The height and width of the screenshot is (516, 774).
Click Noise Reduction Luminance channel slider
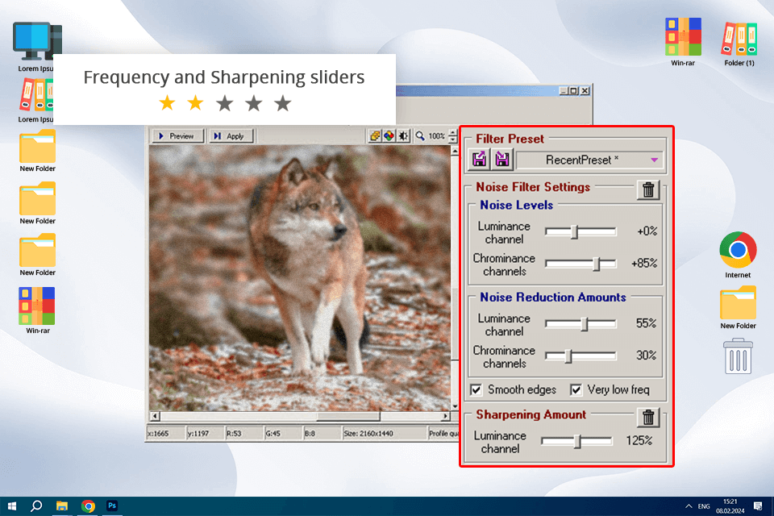(x=580, y=324)
